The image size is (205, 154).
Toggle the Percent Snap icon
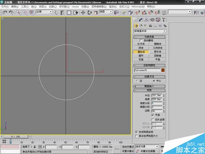coord(151,13)
